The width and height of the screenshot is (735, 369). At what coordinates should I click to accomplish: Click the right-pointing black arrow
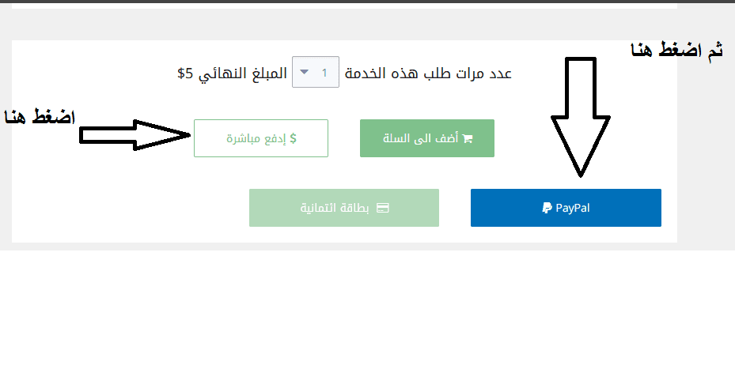click(134, 135)
